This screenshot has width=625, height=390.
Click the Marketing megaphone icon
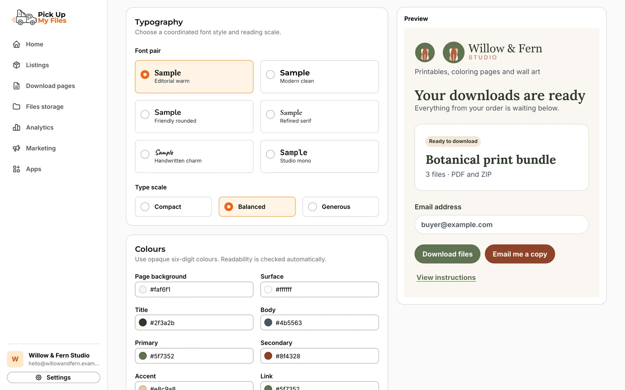(16, 148)
